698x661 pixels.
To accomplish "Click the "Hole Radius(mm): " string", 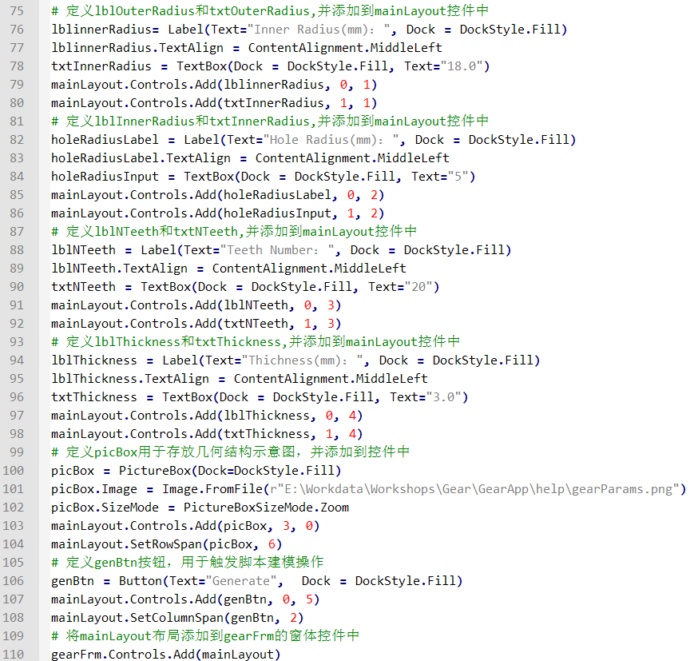I will coord(331,140).
